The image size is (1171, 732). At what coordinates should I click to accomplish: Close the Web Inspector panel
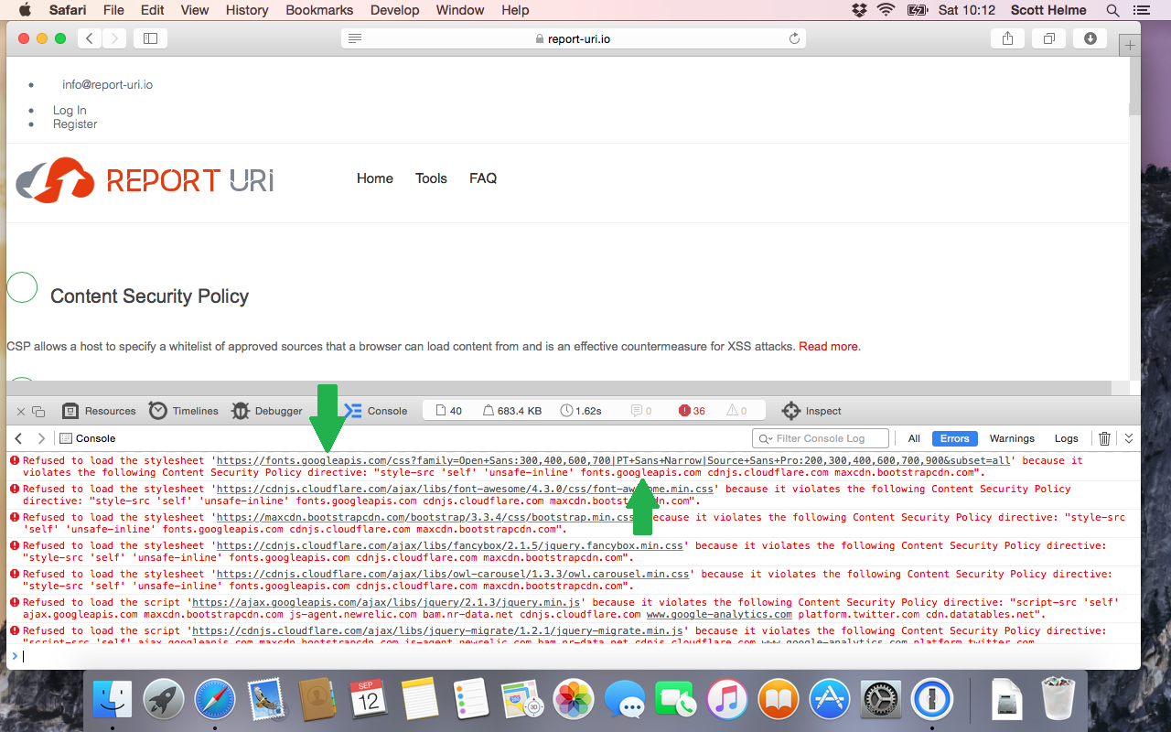[x=19, y=411]
